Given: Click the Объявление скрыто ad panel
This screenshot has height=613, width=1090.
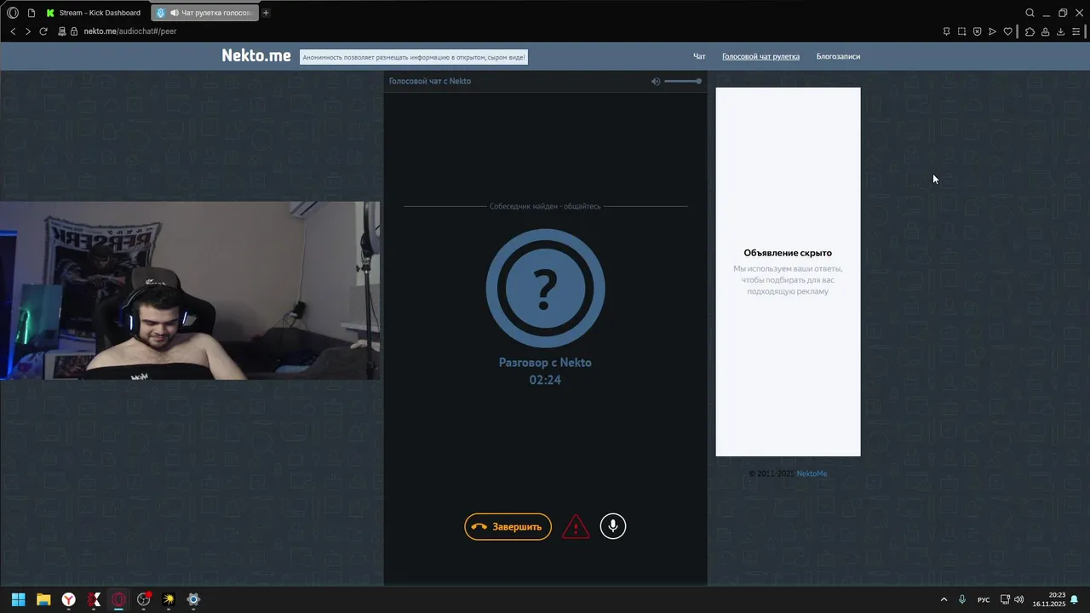Looking at the screenshot, I should click(x=788, y=272).
